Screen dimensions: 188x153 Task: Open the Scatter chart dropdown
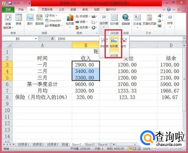pyautogui.click(x=94, y=22)
